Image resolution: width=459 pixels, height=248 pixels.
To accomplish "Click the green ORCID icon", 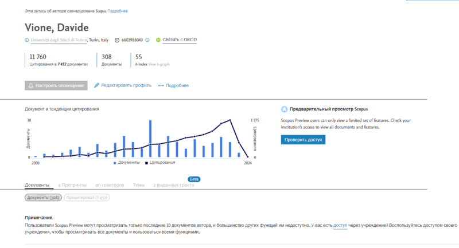I will pyautogui.click(x=158, y=40).
